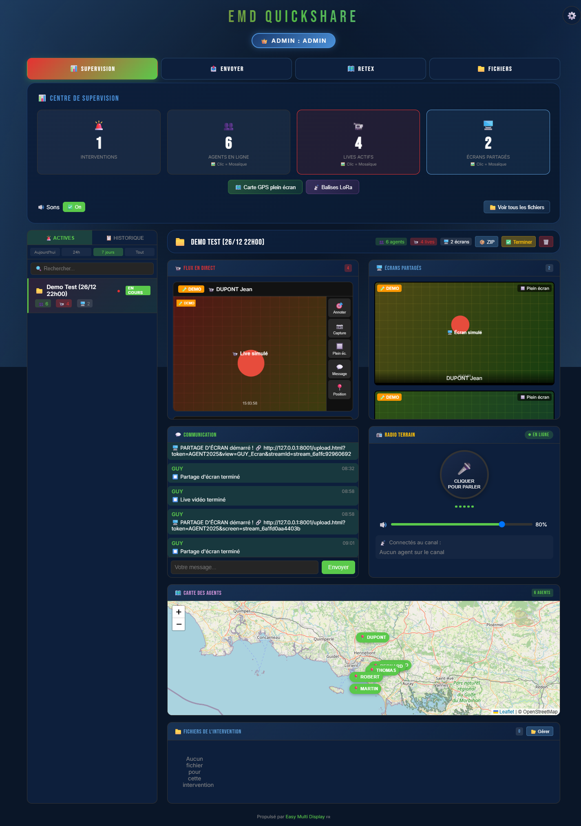
Task: Open Lives actifs mosaic card
Action: [x=358, y=142]
